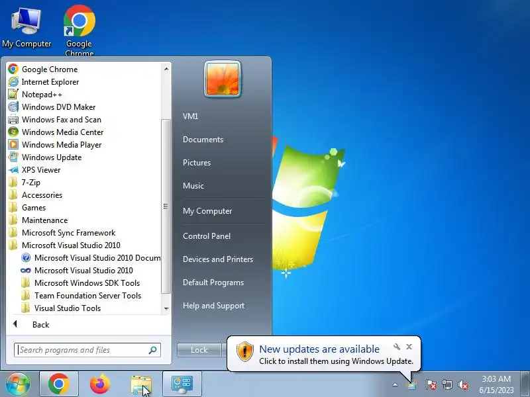Open Documents from the Start menu
The image size is (530, 397).
(203, 140)
